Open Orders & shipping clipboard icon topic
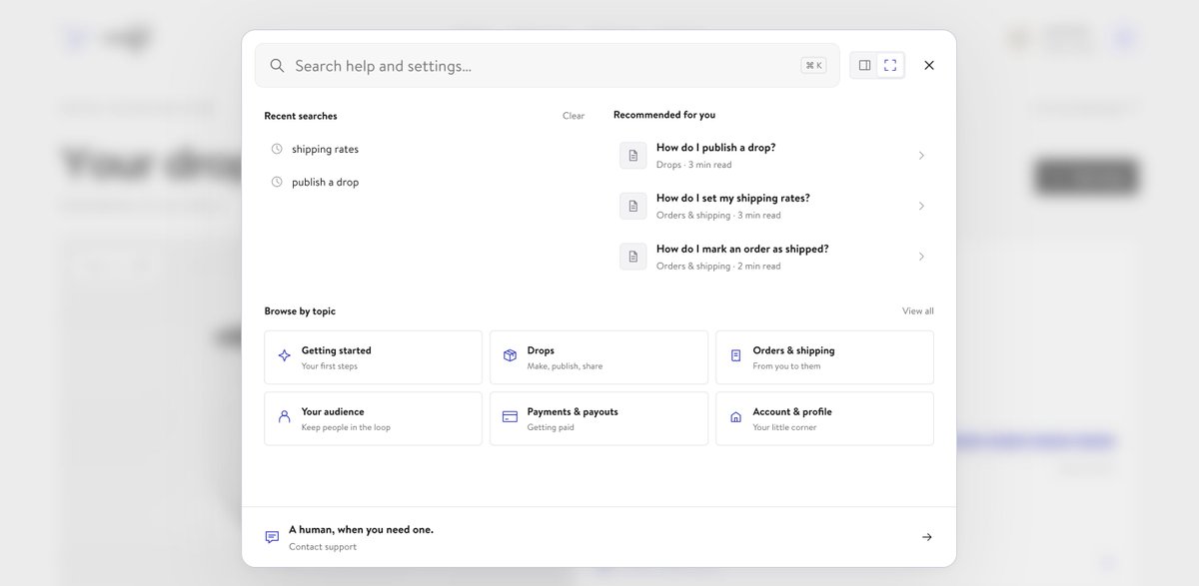Screen dimensions: 1199x586 coord(735,355)
